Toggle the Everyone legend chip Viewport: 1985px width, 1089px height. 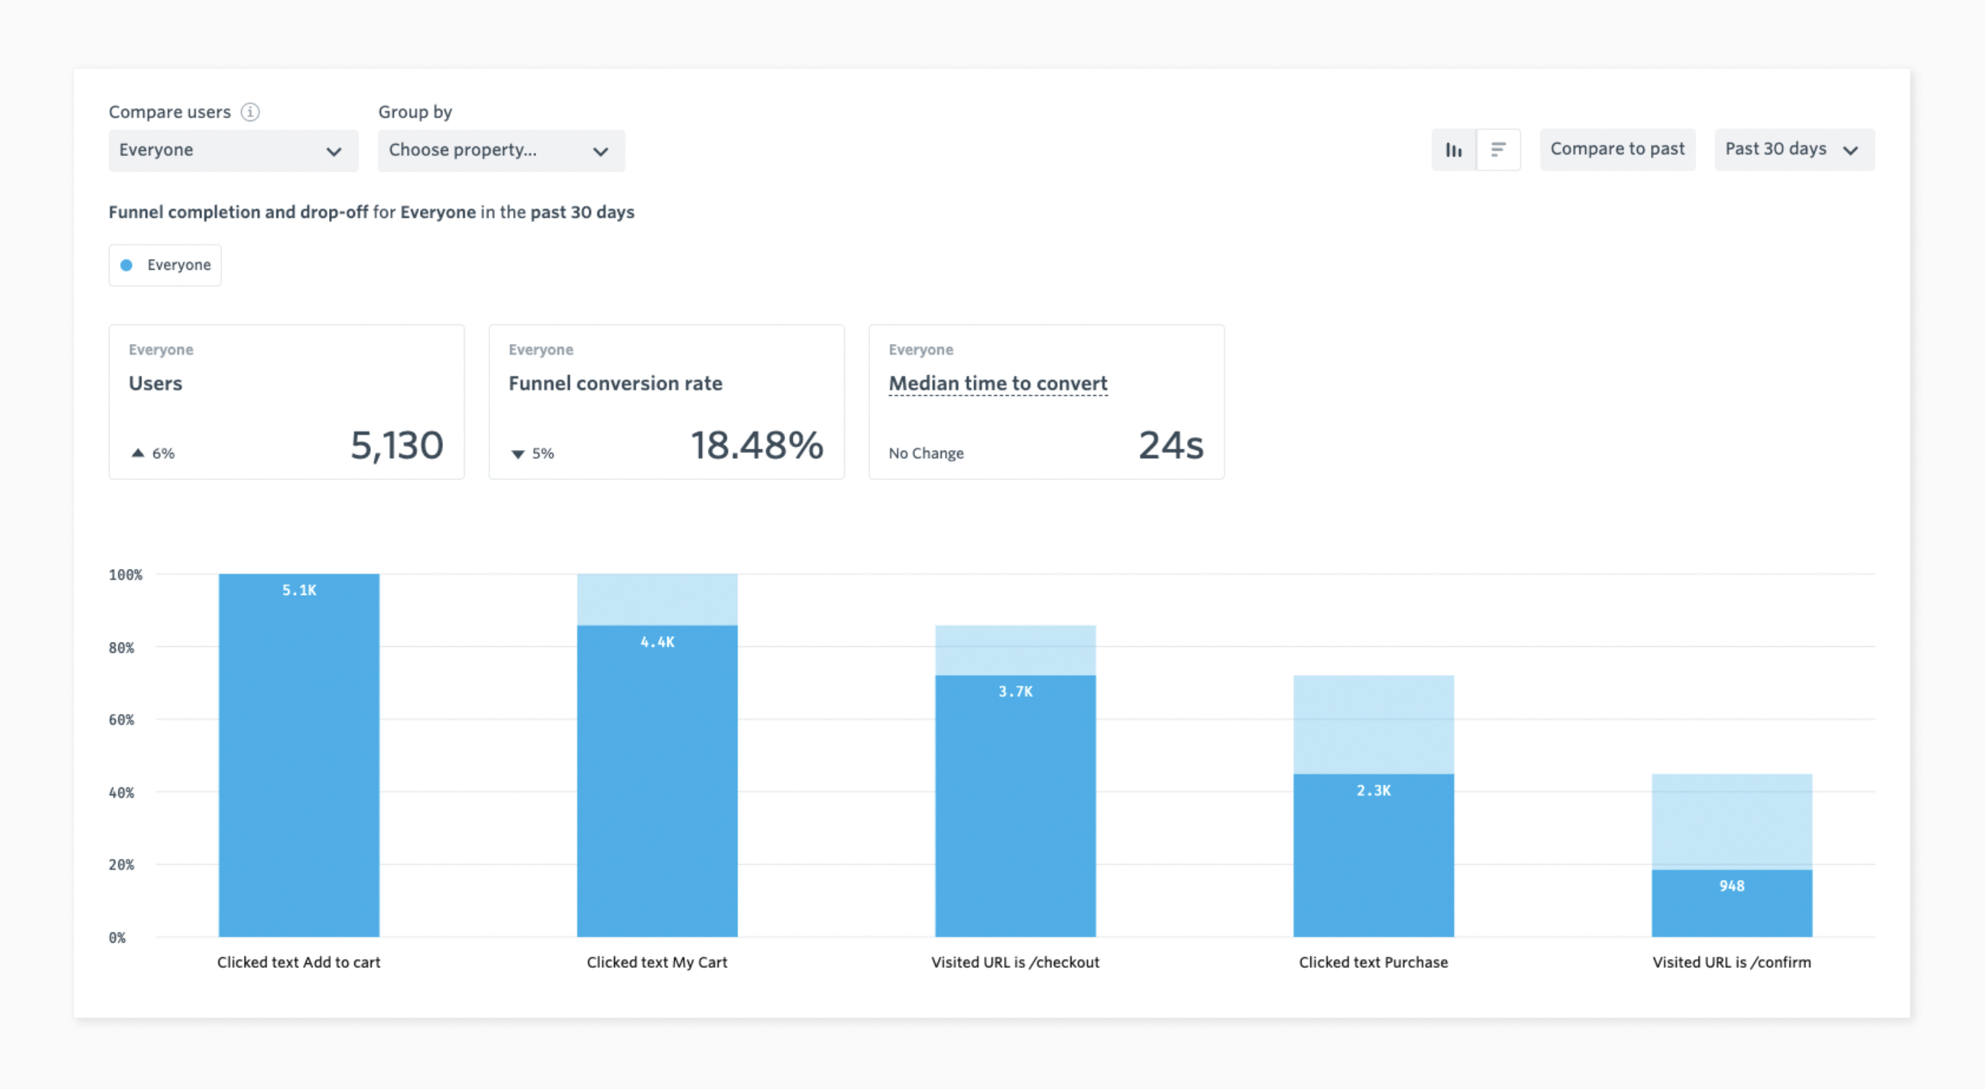(x=165, y=265)
